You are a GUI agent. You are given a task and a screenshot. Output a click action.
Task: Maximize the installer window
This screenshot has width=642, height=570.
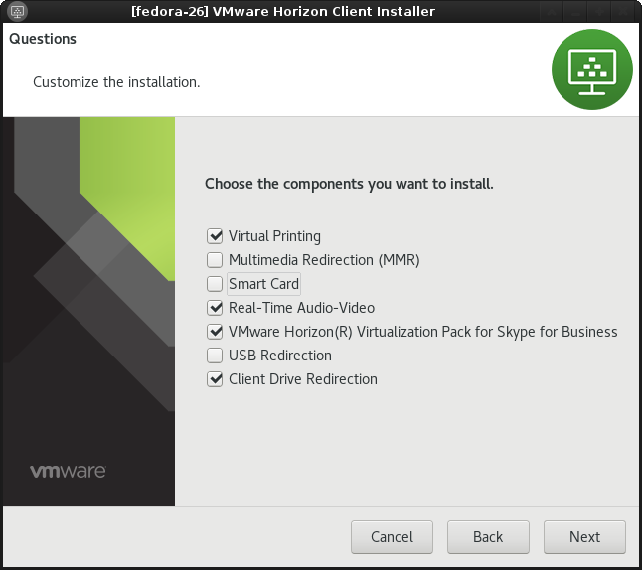pos(599,12)
